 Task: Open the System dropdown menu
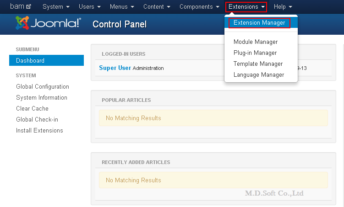(56, 7)
